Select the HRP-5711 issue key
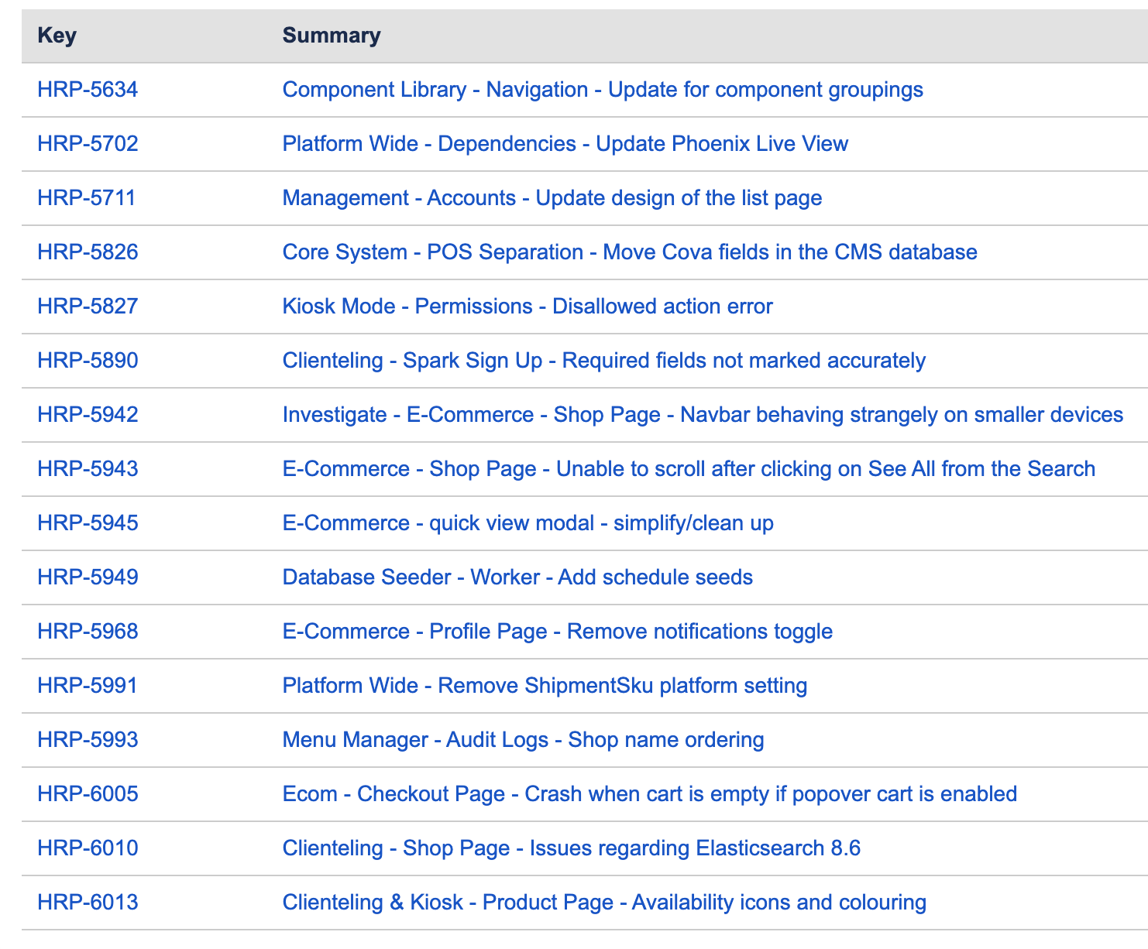The image size is (1148, 949). 86,198
